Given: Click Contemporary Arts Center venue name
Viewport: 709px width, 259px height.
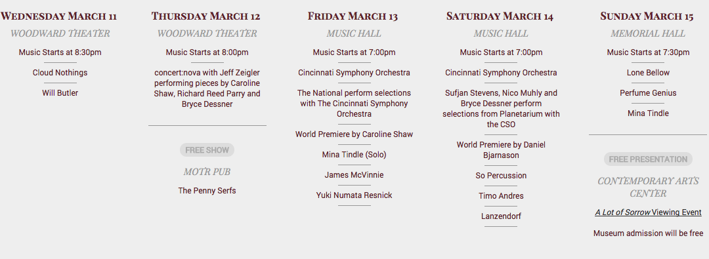Looking at the screenshot, I should coord(648,187).
